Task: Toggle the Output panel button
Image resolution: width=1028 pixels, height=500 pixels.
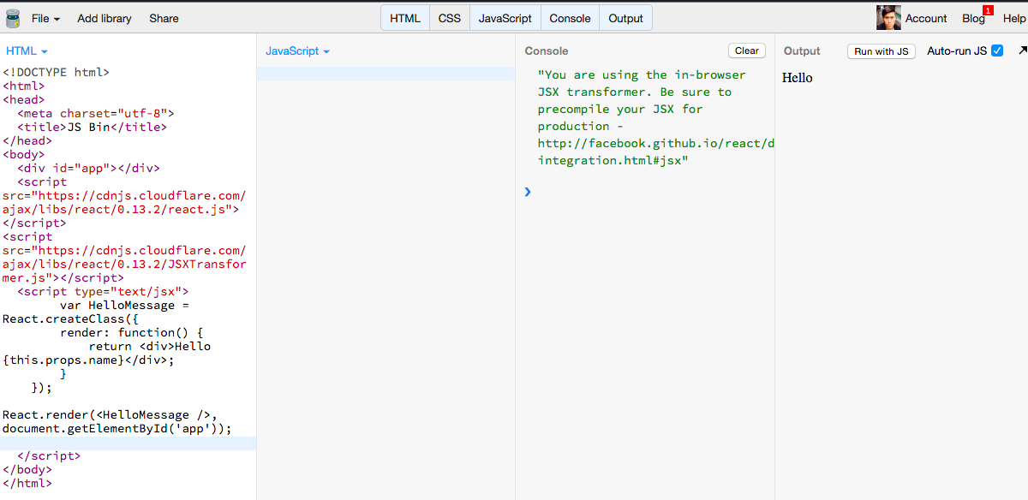Action: [x=625, y=18]
